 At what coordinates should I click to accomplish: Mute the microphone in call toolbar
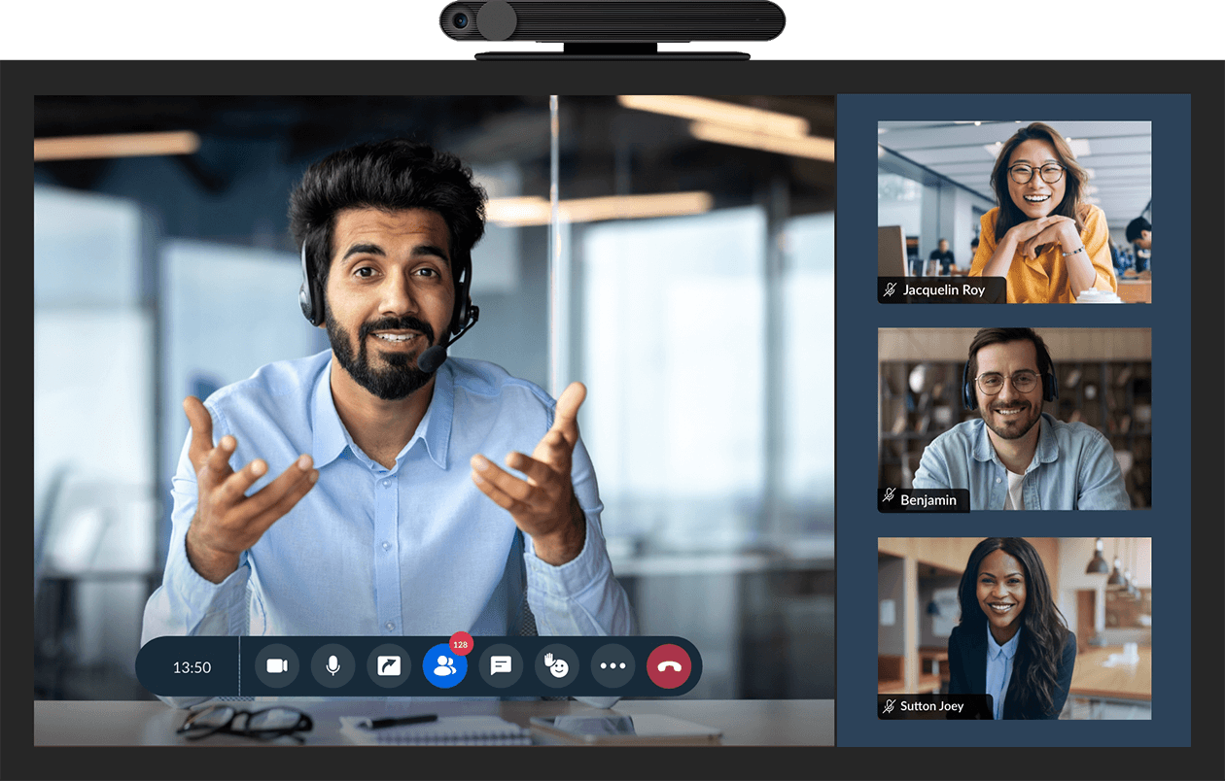(x=332, y=666)
